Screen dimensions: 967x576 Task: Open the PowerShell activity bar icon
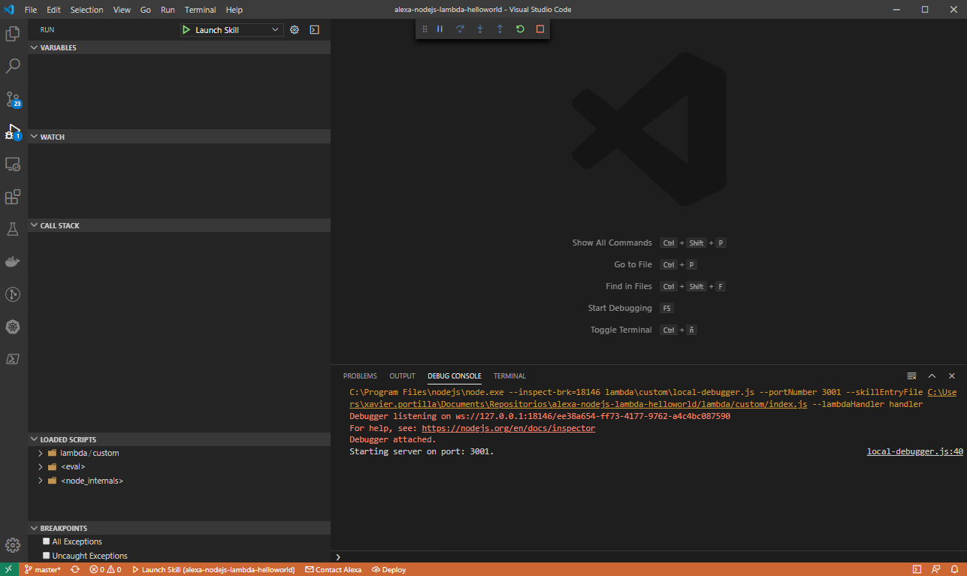[x=13, y=359]
